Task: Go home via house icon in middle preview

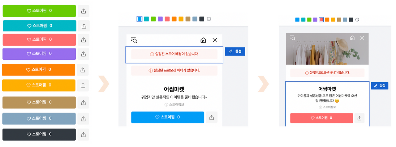Action: click(x=203, y=40)
